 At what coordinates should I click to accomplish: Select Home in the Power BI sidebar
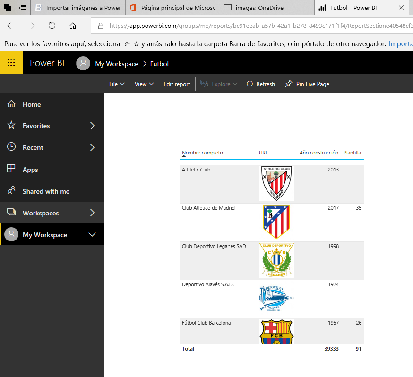click(x=31, y=104)
